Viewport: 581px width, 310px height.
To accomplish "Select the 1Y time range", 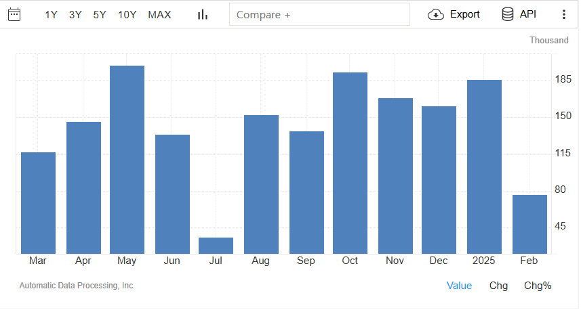I will pyautogui.click(x=52, y=14).
